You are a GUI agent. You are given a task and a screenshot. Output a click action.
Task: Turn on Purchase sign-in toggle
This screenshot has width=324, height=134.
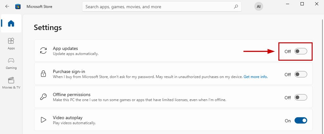tap(301, 74)
